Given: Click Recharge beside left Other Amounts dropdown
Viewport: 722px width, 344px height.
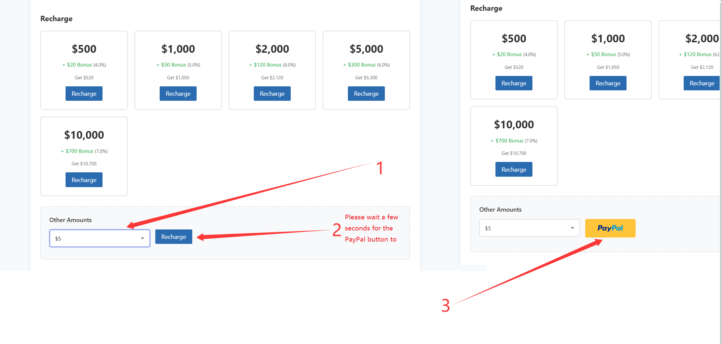Looking at the screenshot, I should pos(173,237).
